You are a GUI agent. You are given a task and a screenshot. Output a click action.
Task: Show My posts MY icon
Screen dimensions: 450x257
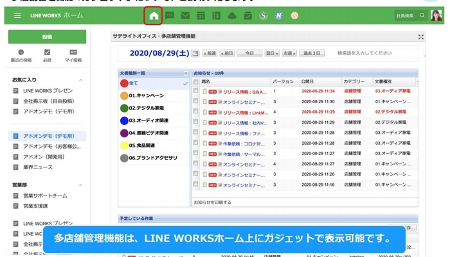(x=73, y=52)
